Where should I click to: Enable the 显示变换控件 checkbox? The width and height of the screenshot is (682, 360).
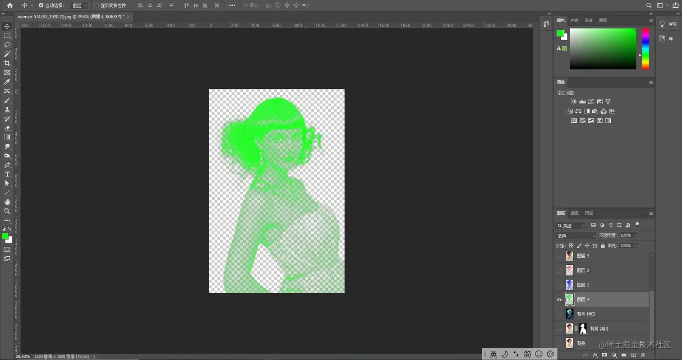[97, 5]
